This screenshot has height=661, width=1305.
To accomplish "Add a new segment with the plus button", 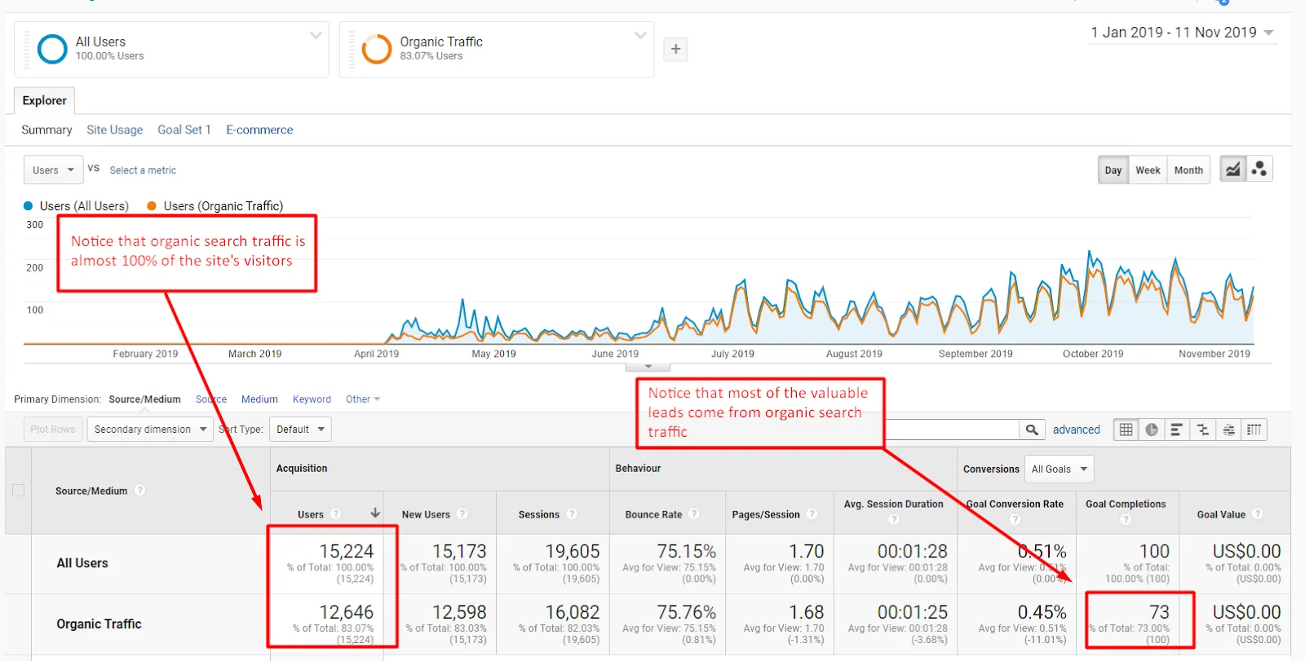I will [675, 50].
